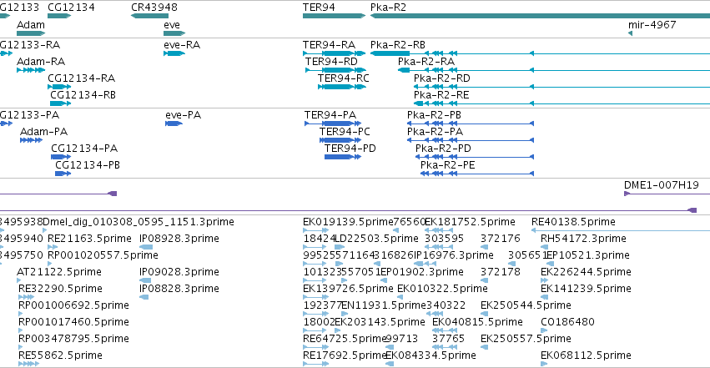Open protein TER94-PA
Screen dimensions: 710x368
coord(333,124)
